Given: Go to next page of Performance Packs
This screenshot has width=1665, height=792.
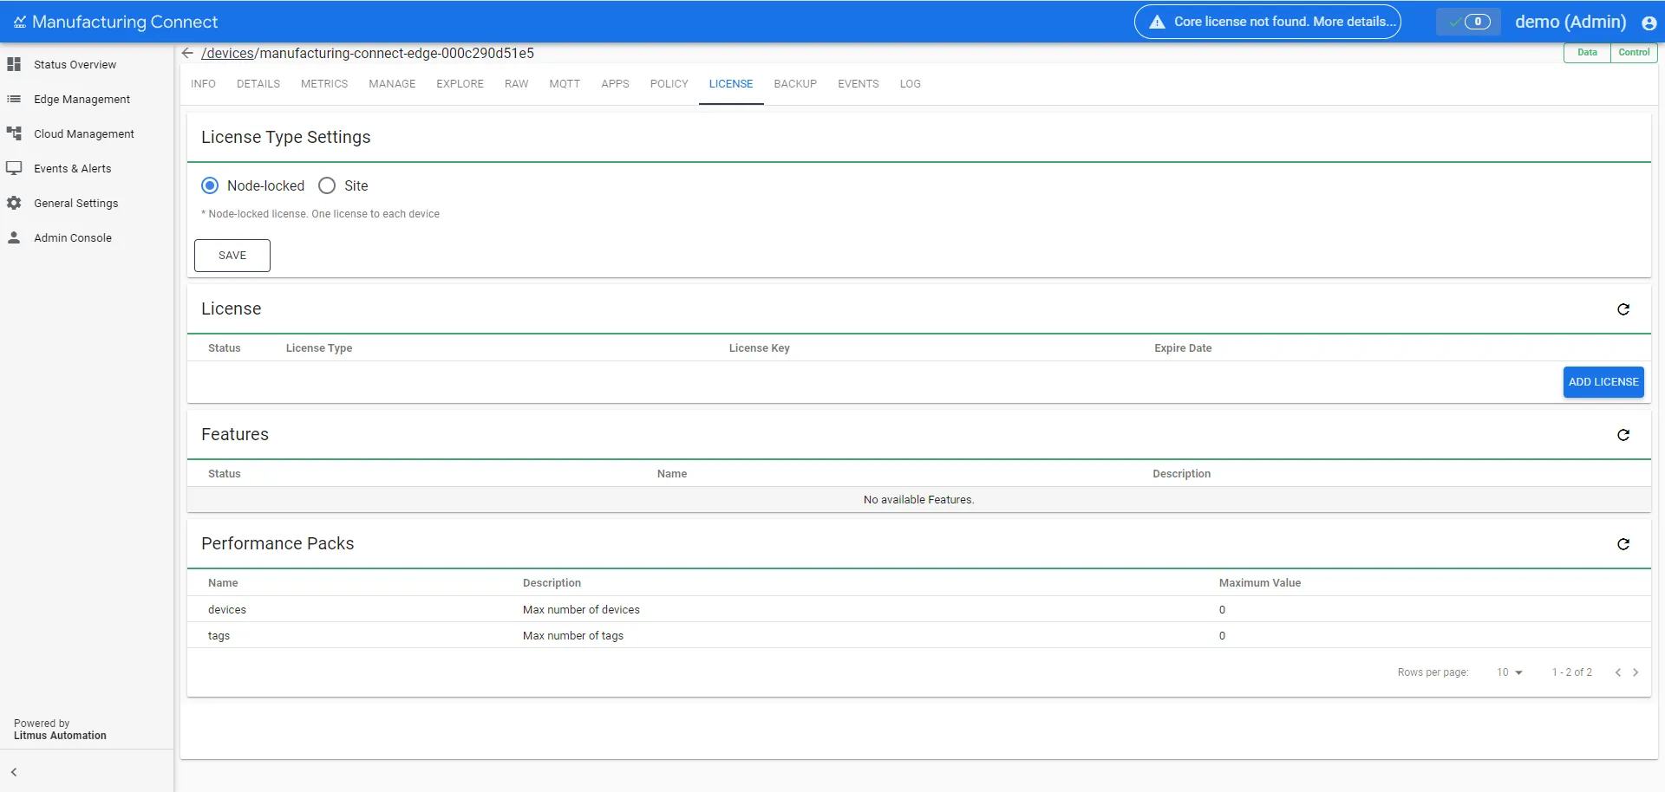Looking at the screenshot, I should (x=1636, y=672).
